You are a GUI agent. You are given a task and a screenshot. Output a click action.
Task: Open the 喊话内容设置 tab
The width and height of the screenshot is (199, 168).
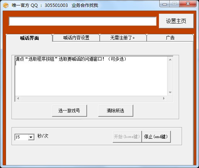point(77,38)
